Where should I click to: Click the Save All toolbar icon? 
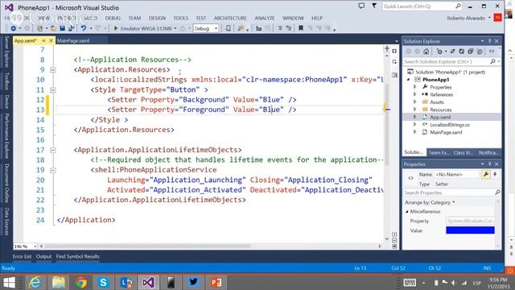[71, 29]
